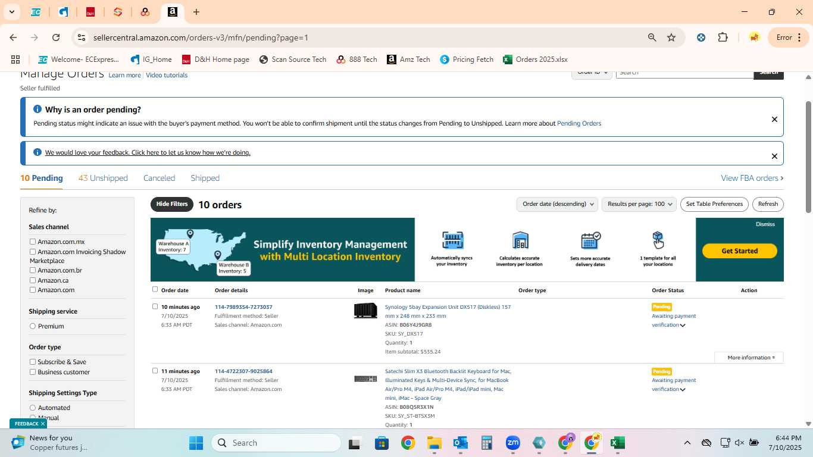Launch Excel from the taskbar
The height and width of the screenshot is (457, 813).
click(x=617, y=443)
